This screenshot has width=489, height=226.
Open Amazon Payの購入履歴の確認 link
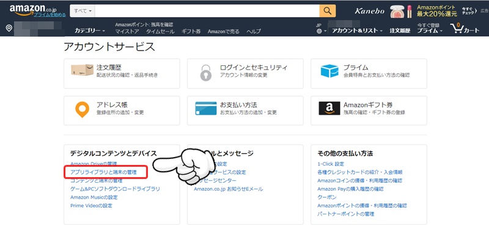[x=350, y=189]
